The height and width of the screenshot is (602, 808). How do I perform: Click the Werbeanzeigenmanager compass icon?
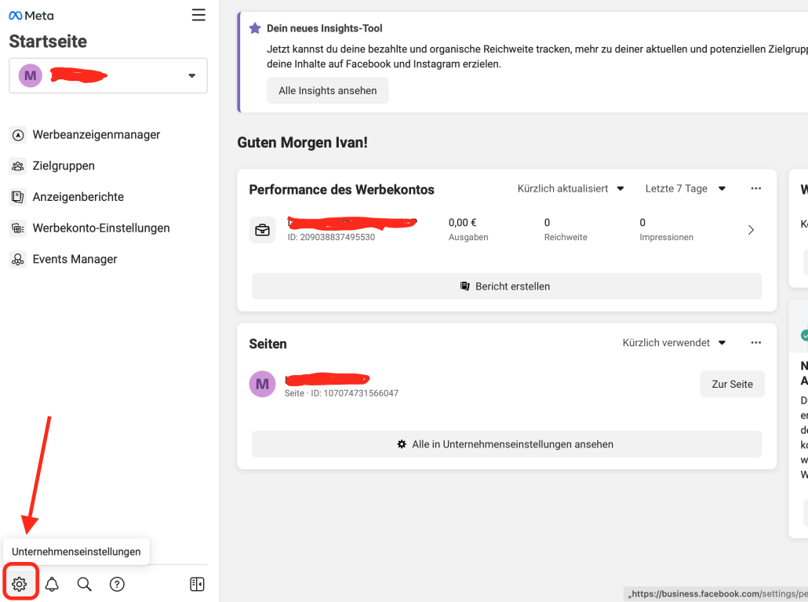[18, 135]
